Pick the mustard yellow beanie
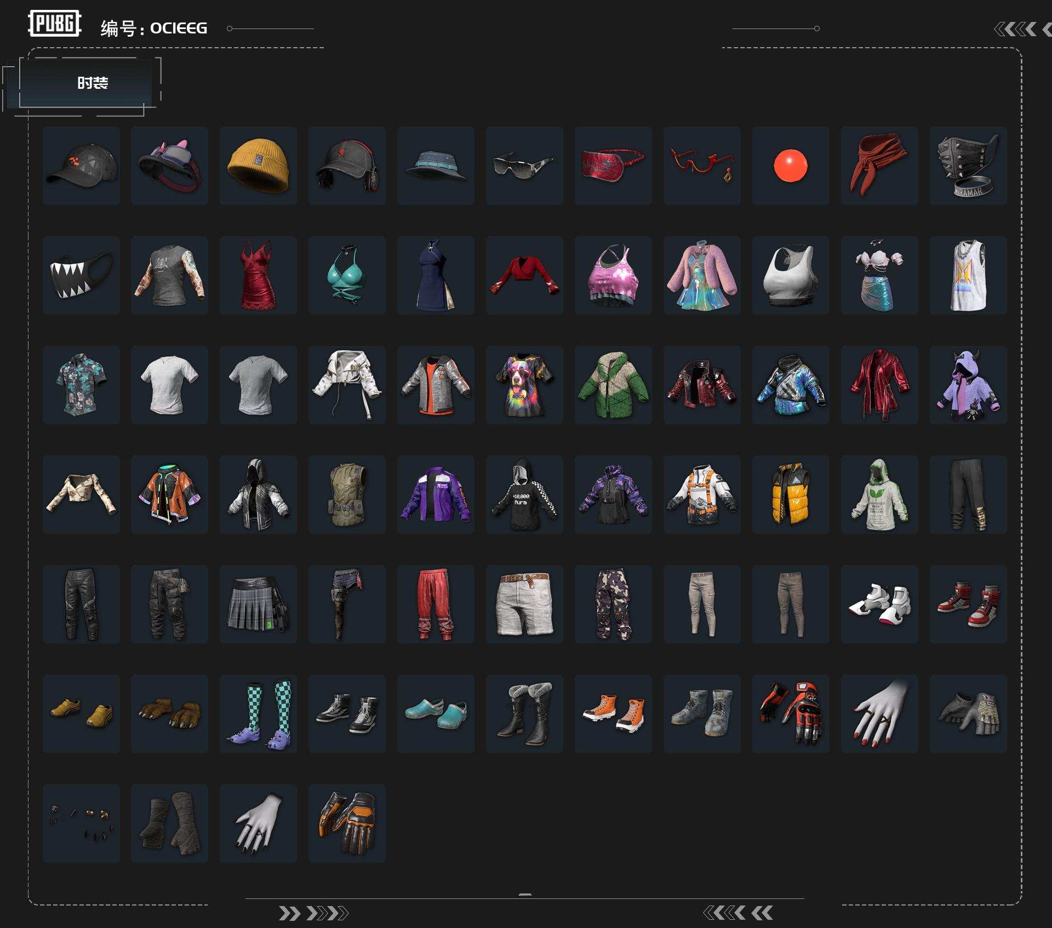Viewport: 1052px width, 928px height. [x=258, y=166]
